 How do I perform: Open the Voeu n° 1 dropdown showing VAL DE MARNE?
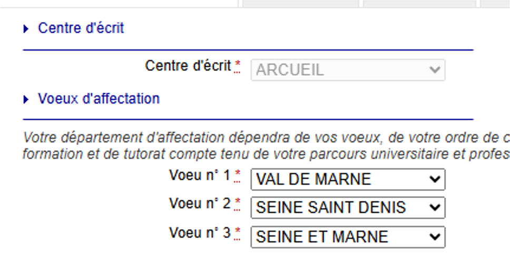point(348,179)
